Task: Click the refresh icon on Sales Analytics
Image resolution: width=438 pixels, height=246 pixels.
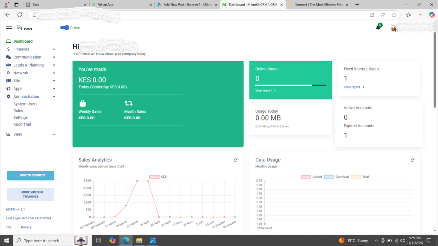Action: point(236,160)
